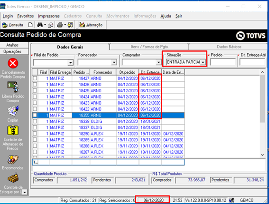
Task: Click A.FLEX supplier in row 18288
Action: [x=103, y=146]
